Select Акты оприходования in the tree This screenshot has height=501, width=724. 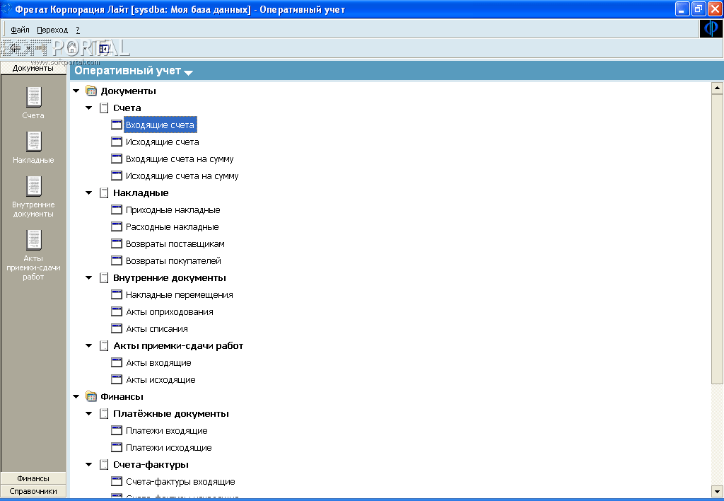[170, 312]
